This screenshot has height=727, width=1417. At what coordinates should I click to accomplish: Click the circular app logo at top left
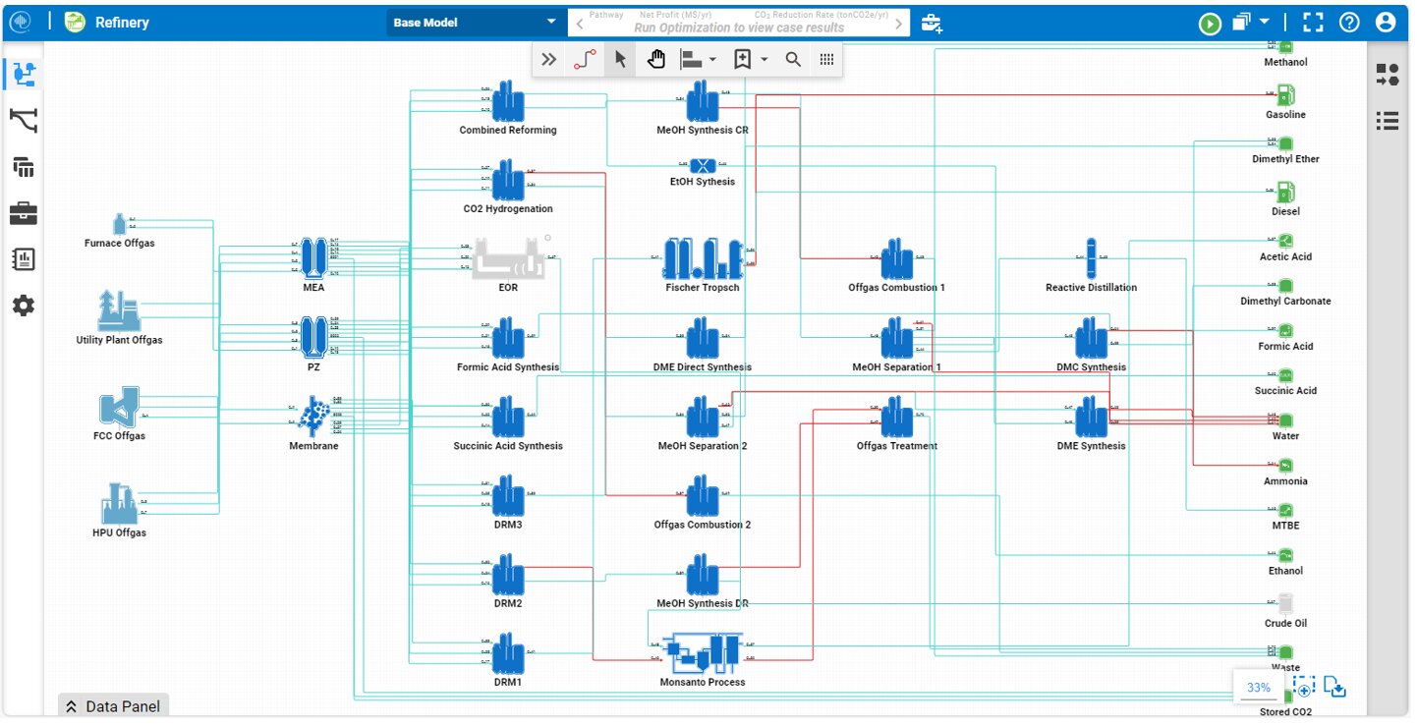coord(22,22)
